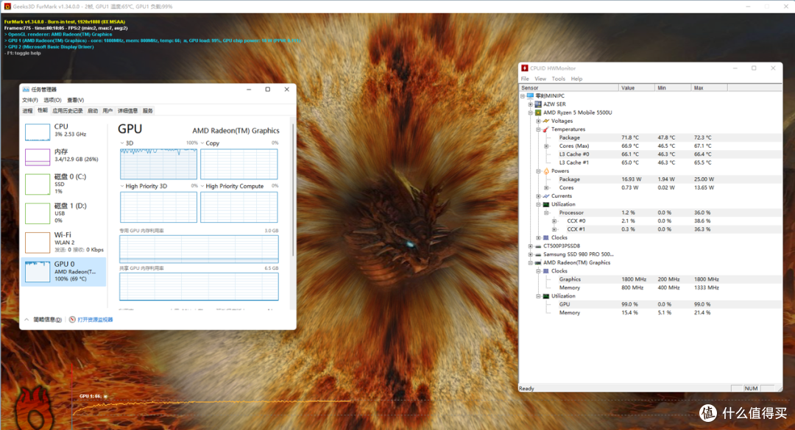Image resolution: width=795 pixels, height=430 pixels.
Task: Switch to the 详细信息 tab
Action: (127, 110)
